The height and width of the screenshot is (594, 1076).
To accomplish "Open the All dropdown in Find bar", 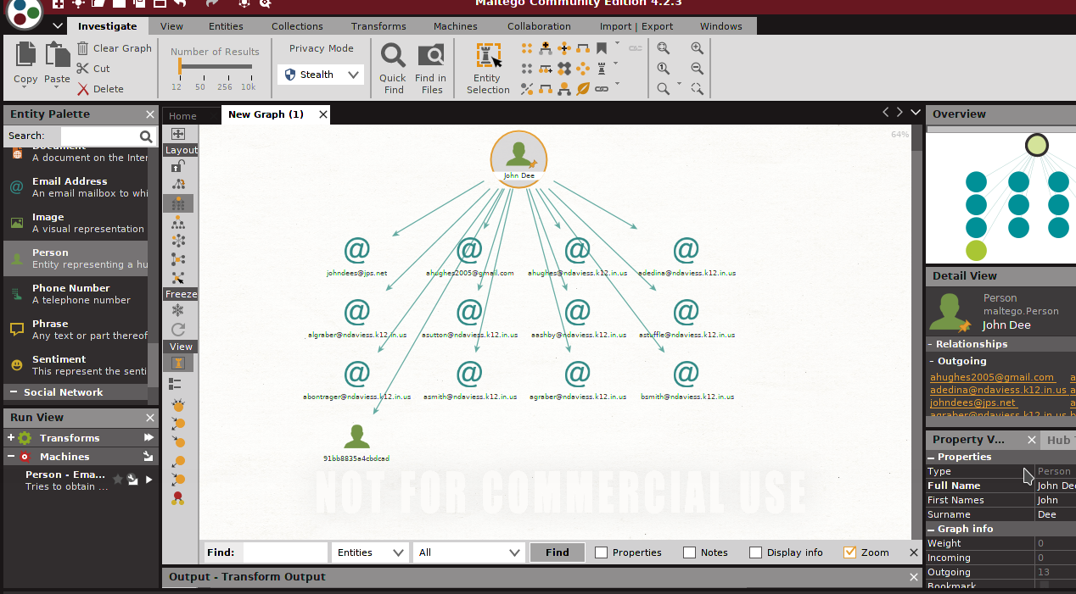I will coord(468,552).
